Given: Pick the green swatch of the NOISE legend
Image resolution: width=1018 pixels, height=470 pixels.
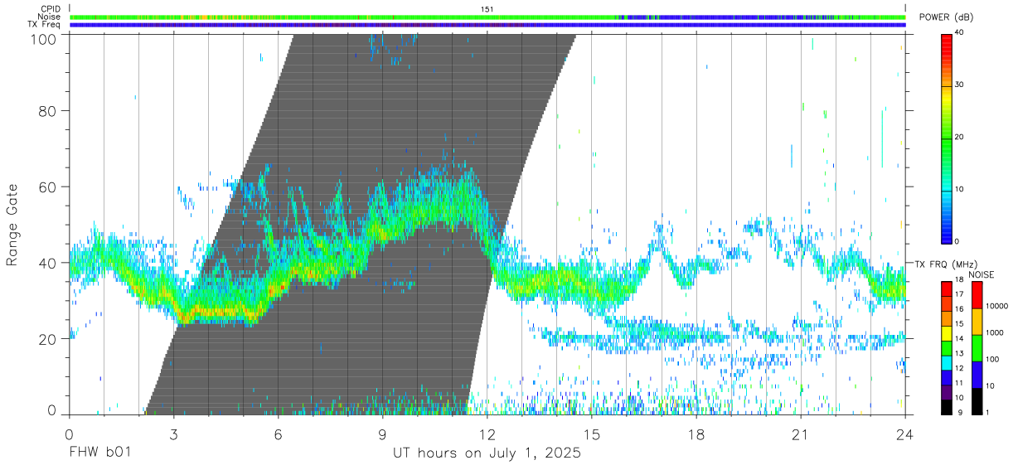Looking at the screenshot, I should (x=977, y=348).
